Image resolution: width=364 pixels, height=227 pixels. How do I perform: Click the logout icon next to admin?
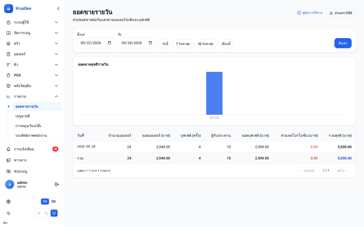(57, 184)
